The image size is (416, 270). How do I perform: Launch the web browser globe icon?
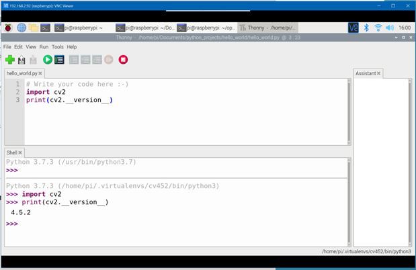(x=22, y=28)
